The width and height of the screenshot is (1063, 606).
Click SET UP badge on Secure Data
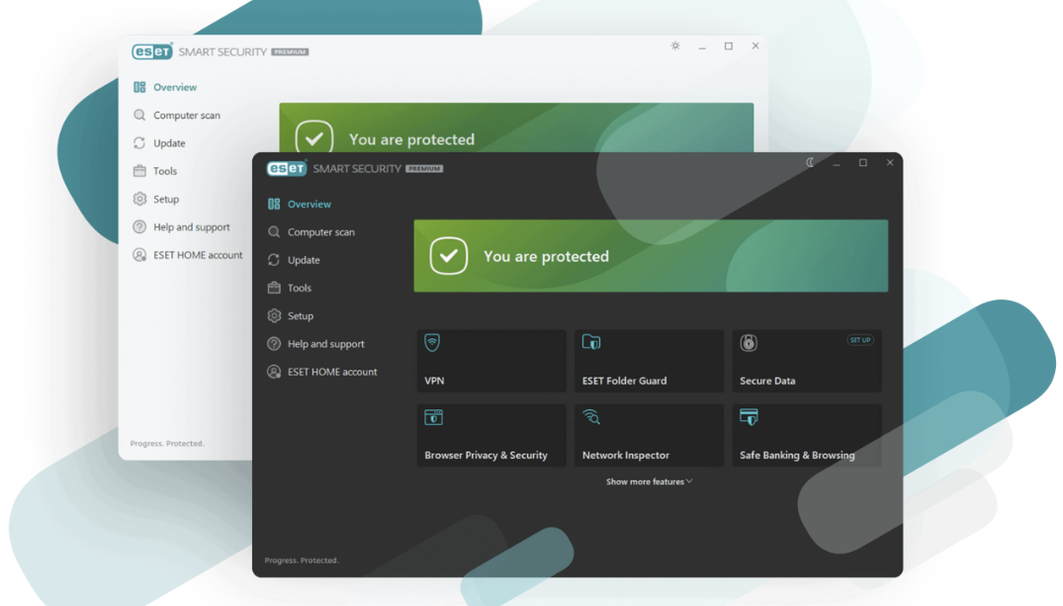[860, 340]
